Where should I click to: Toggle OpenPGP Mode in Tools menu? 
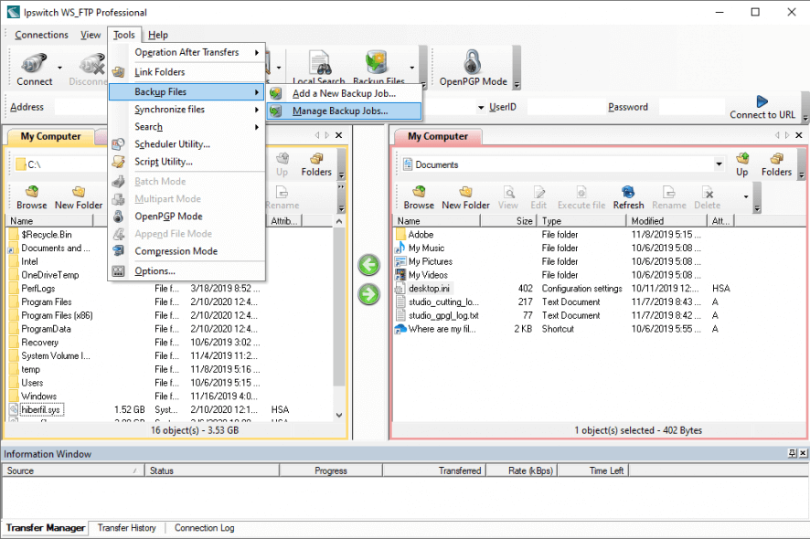187,217
